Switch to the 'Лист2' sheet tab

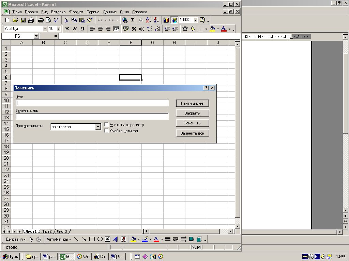coord(46,231)
